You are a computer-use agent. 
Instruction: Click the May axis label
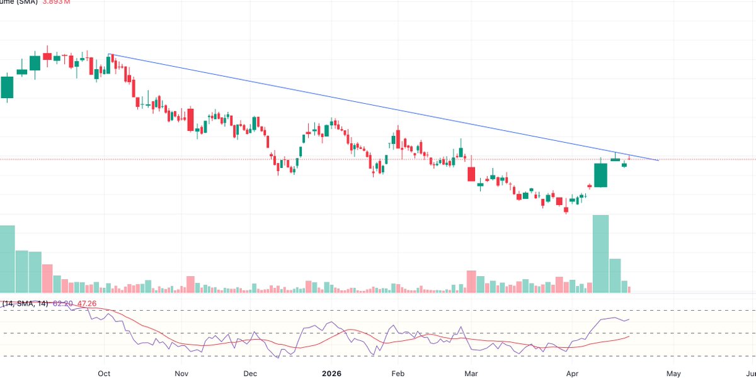pyautogui.click(x=673, y=373)
